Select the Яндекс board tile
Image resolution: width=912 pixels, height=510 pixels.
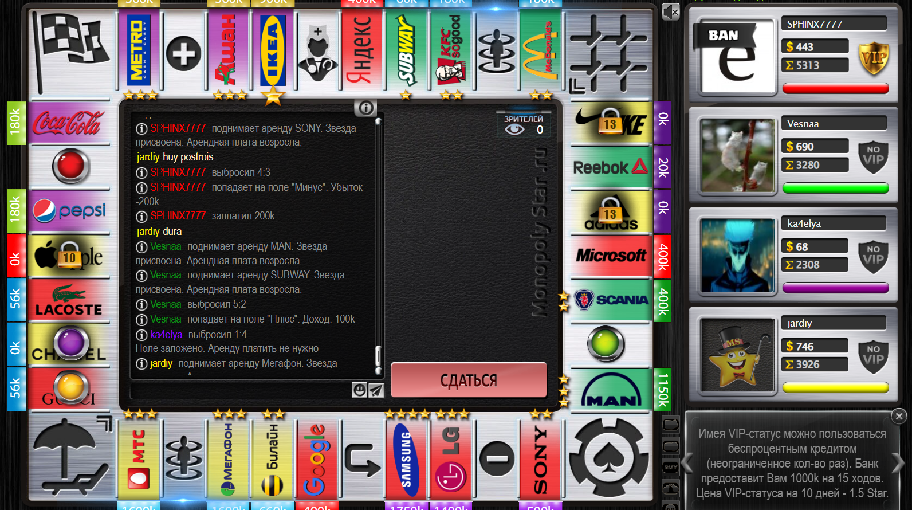click(362, 50)
